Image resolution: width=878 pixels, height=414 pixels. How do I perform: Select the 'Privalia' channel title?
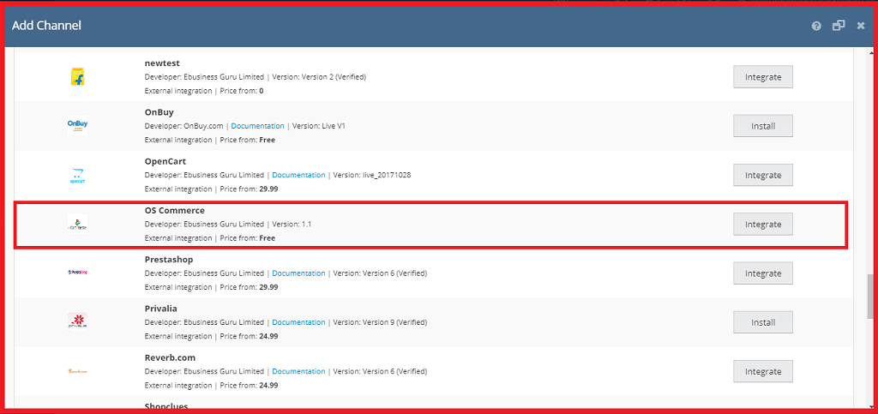coord(161,309)
